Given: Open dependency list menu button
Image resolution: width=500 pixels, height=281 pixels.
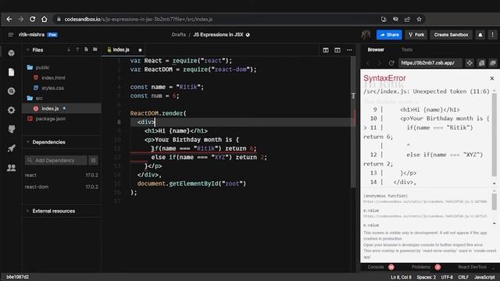Looking at the screenshot, I should click(94, 160).
